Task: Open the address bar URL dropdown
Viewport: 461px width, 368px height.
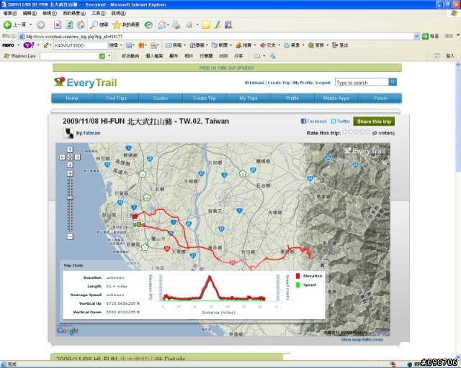Action: [x=416, y=37]
